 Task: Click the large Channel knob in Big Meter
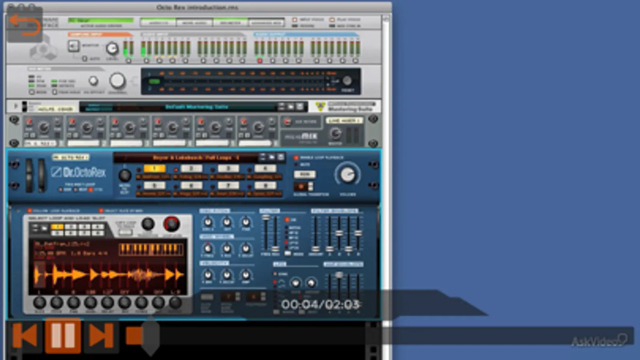coord(117,80)
